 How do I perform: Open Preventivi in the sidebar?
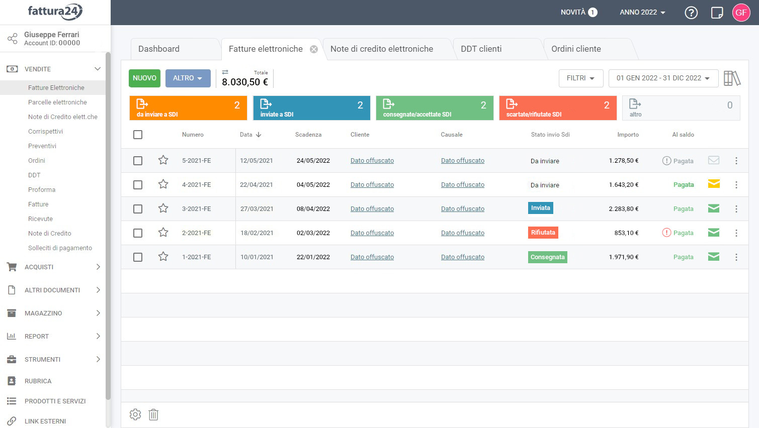tap(42, 146)
